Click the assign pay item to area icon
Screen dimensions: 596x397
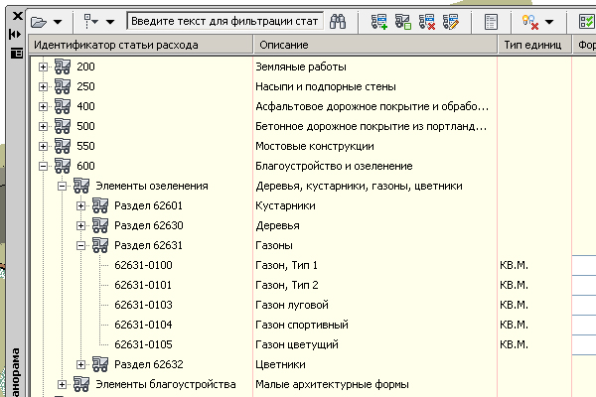pyautogui.click(x=403, y=22)
